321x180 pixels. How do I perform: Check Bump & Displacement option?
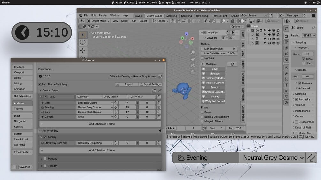click(x=203, y=117)
